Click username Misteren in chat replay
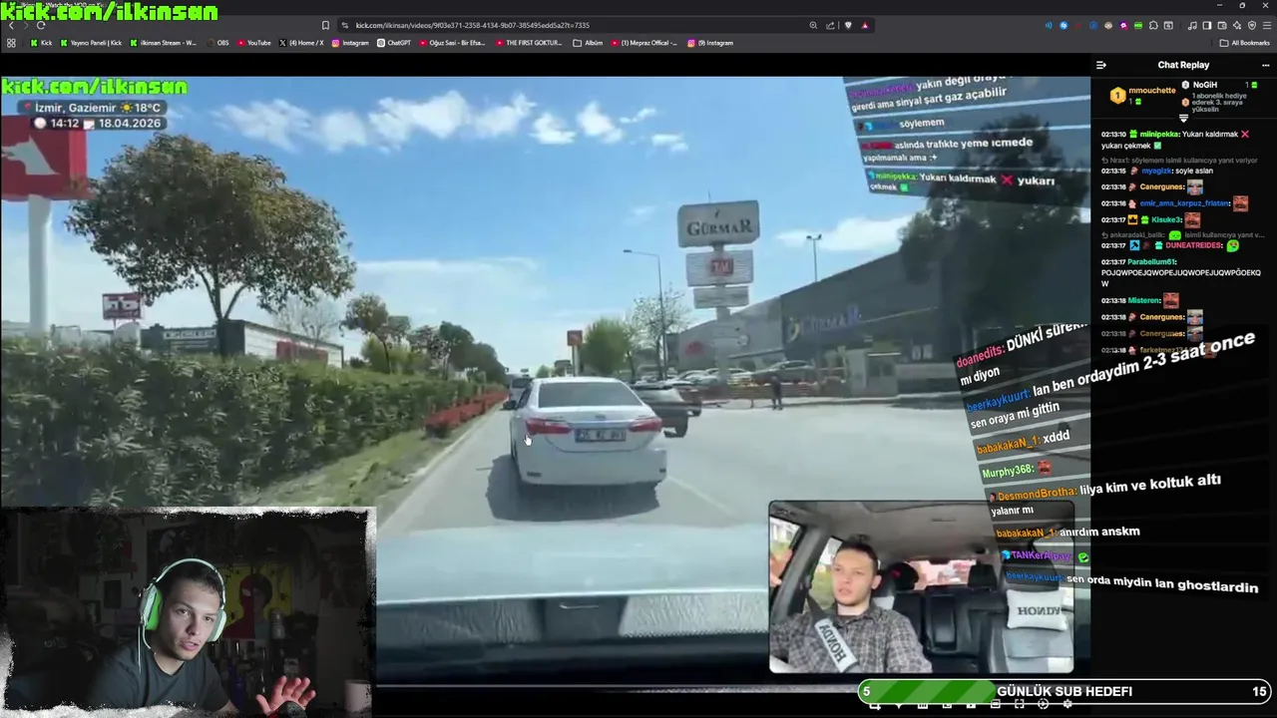1277x718 pixels. coord(1143,300)
